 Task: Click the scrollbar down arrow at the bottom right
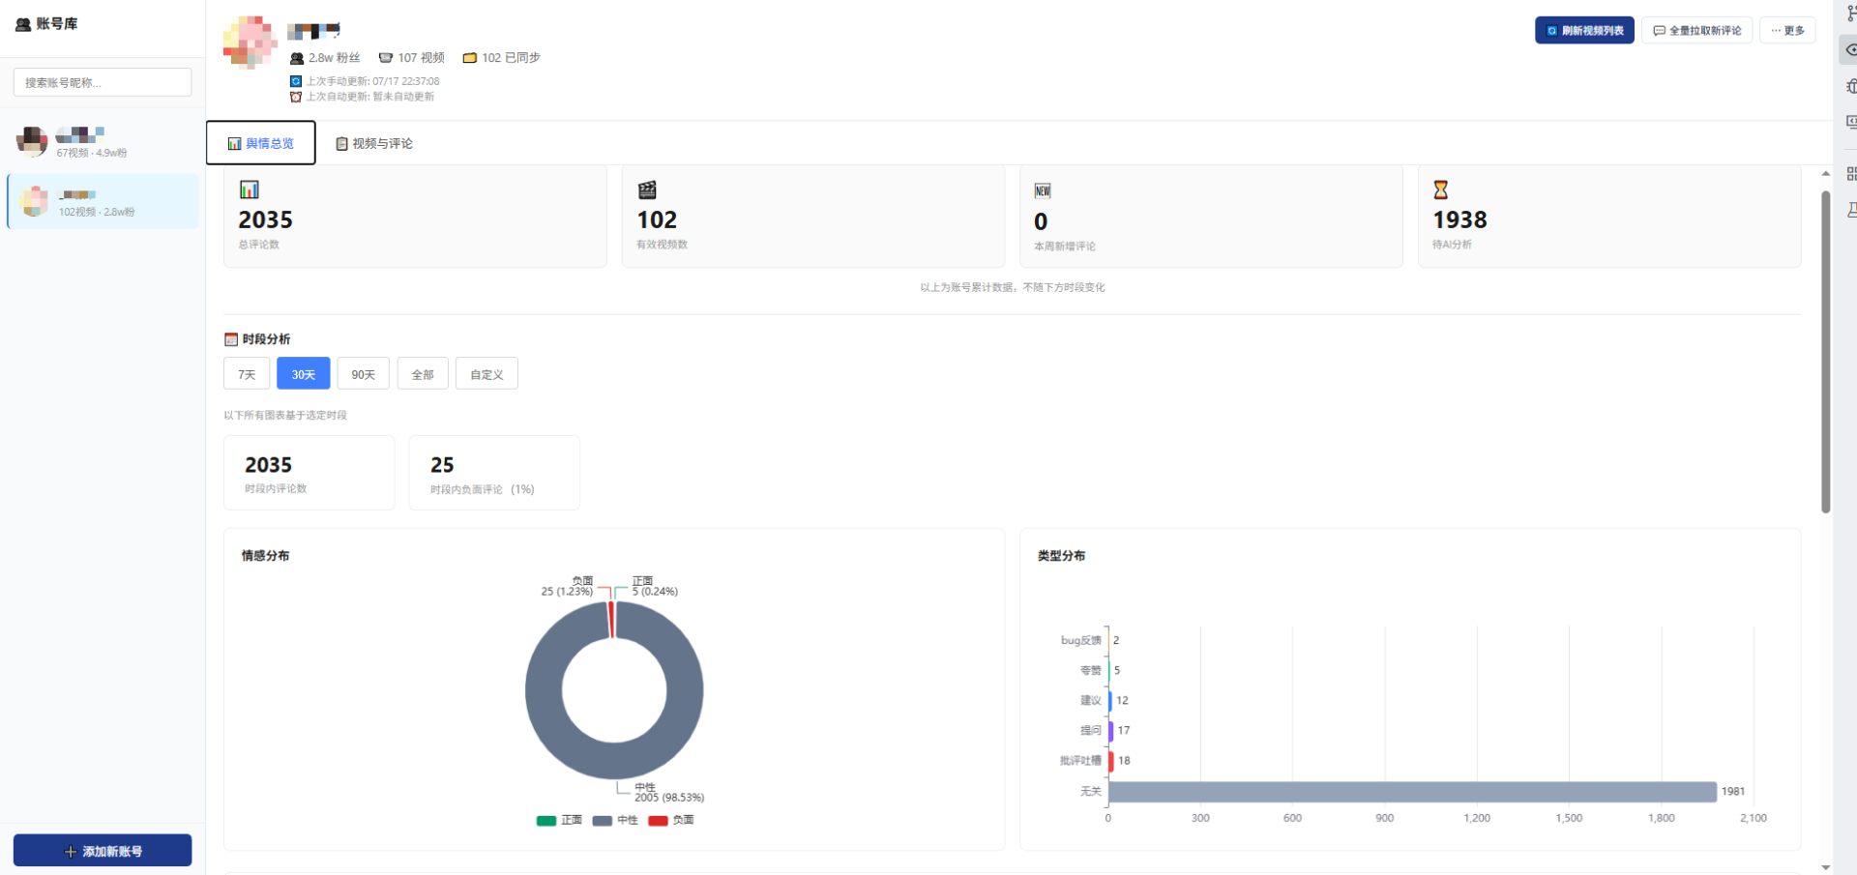[x=1826, y=867]
